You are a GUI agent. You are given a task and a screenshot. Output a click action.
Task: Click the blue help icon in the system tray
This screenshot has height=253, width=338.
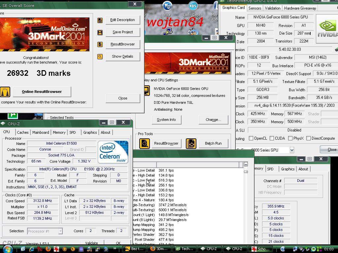283,249
